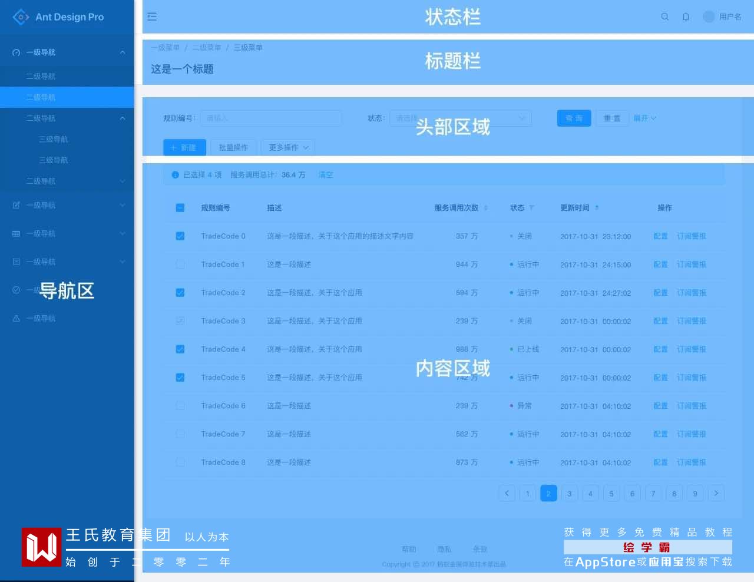Click the info icon beside 已选择 4 项
The width and height of the screenshot is (754, 582).
pyautogui.click(x=175, y=175)
